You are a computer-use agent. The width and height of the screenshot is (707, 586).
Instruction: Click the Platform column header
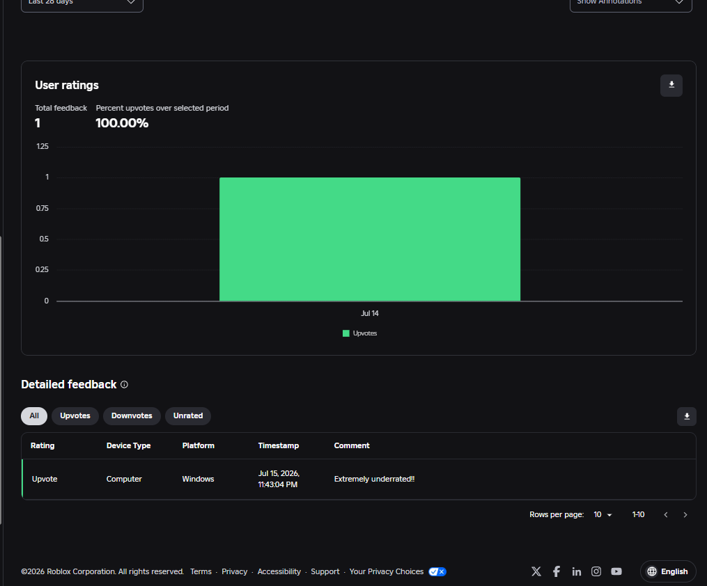click(x=199, y=445)
